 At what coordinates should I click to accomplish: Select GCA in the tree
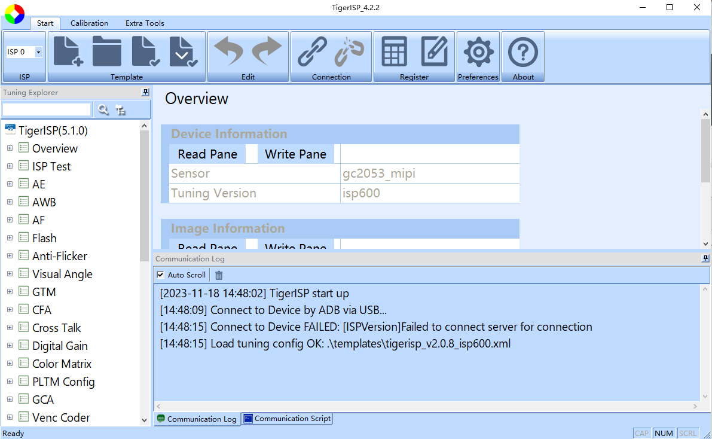[43, 400]
